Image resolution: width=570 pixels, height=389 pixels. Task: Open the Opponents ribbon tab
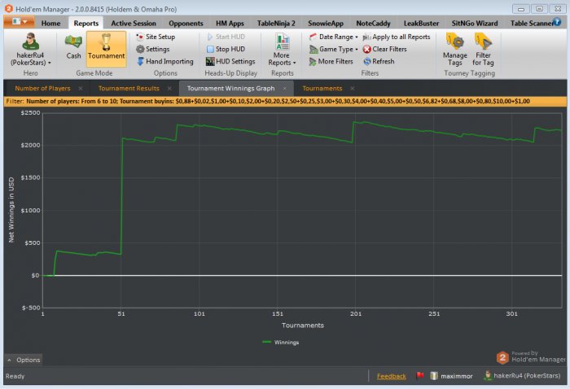click(186, 24)
